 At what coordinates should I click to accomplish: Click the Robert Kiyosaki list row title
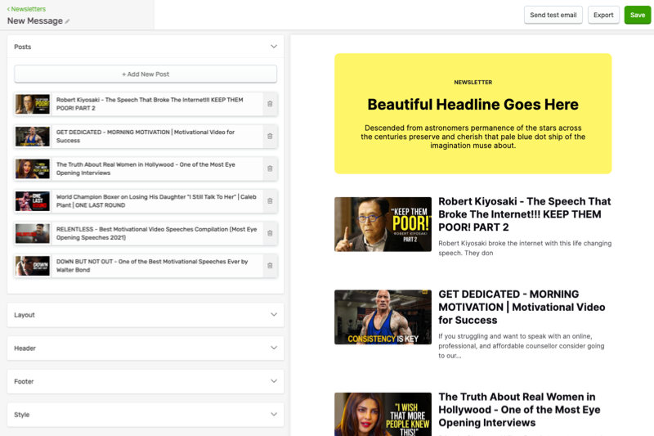tap(150, 104)
